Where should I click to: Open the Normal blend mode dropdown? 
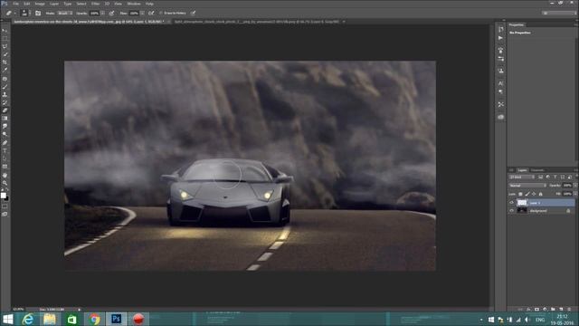(527, 185)
